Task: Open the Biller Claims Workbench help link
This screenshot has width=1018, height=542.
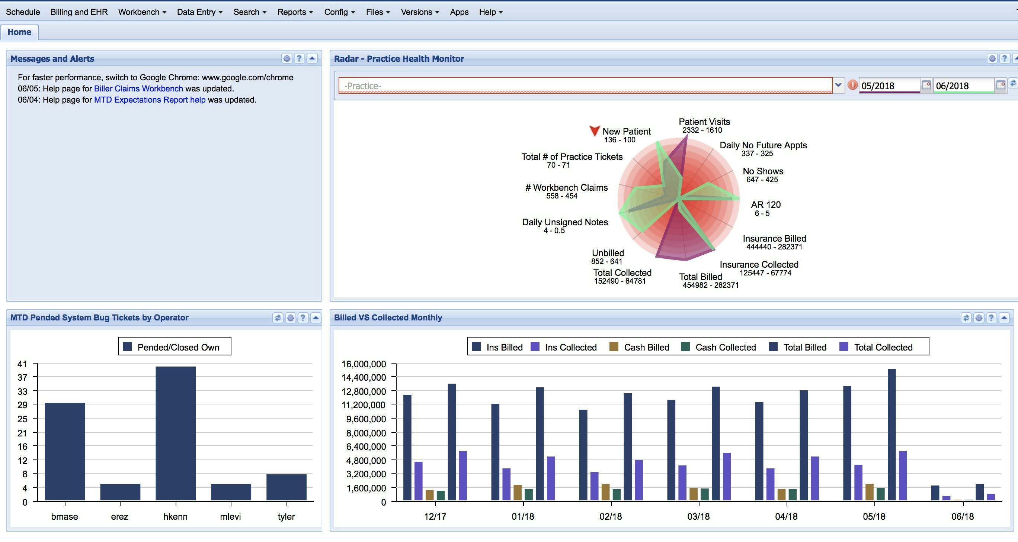Action: coord(138,88)
